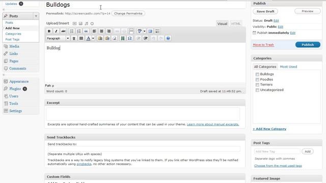
Task: Open the Links admin menu
Action: pyautogui.click(x=13, y=53)
